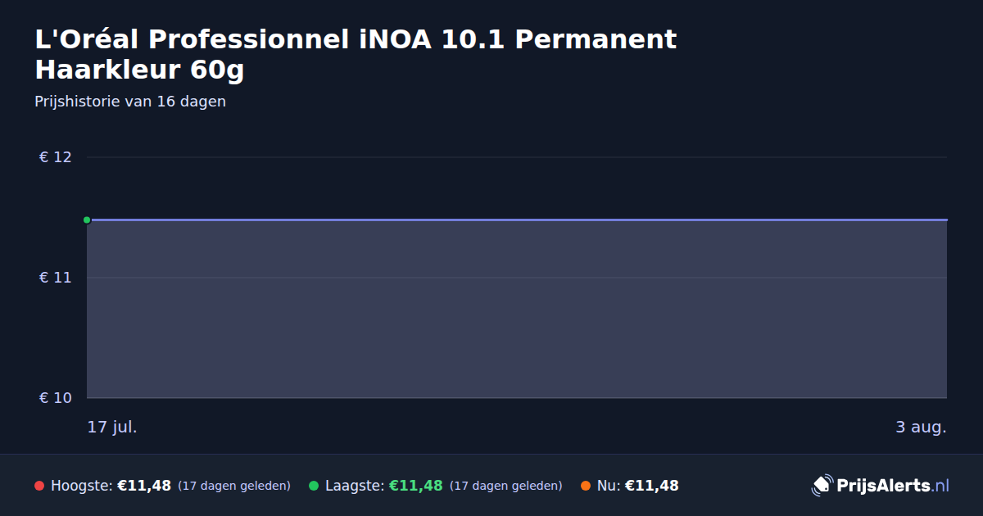The image size is (983, 516).
Task: Click the green data point on the chart line
Action: 87,220
